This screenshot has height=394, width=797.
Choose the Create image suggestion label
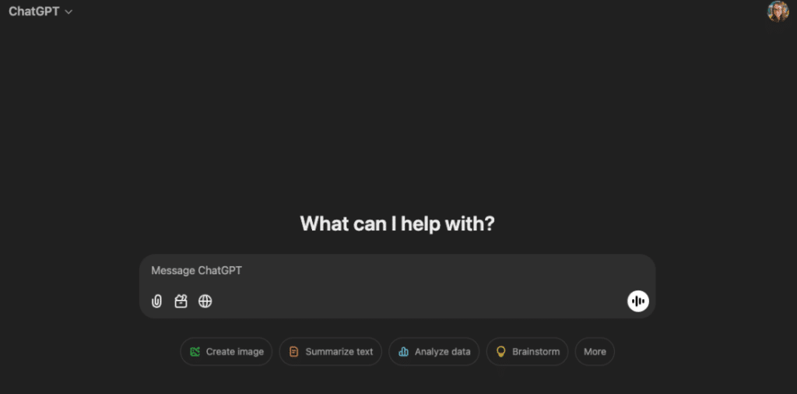pos(234,352)
